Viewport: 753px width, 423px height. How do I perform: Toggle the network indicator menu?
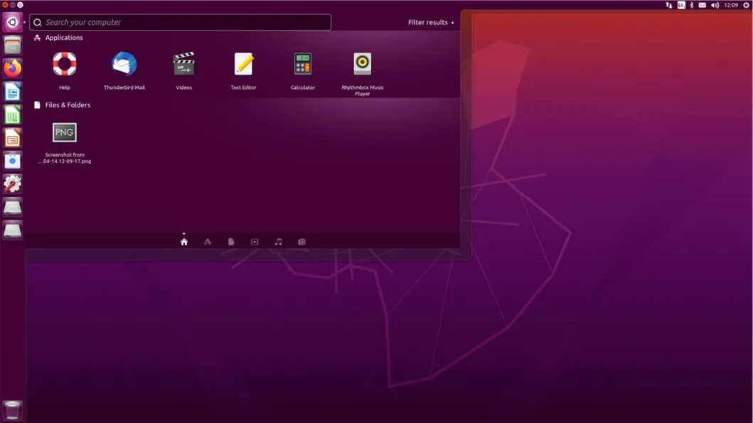(x=669, y=5)
